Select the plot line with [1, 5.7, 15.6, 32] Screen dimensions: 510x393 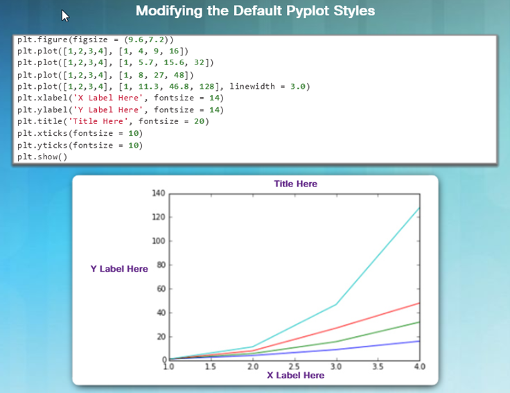(x=116, y=62)
